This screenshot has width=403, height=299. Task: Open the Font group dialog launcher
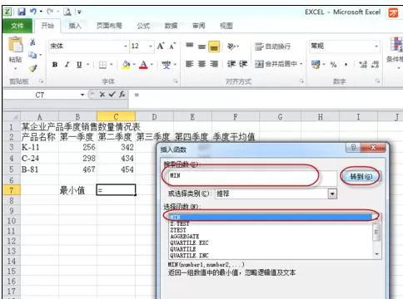point(176,81)
